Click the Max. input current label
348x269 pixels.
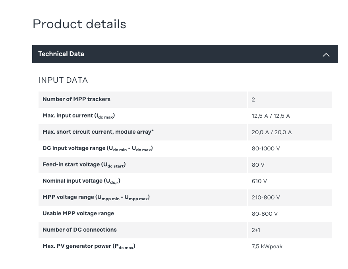[79, 116]
